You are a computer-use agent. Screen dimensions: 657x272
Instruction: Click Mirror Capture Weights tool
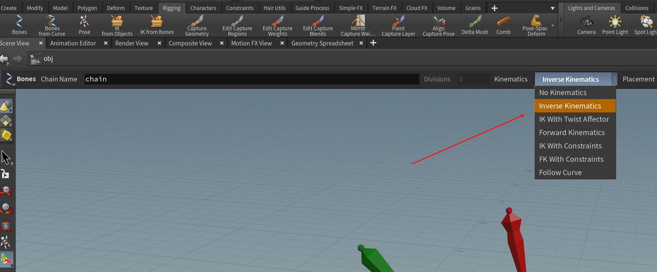[358, 25]
